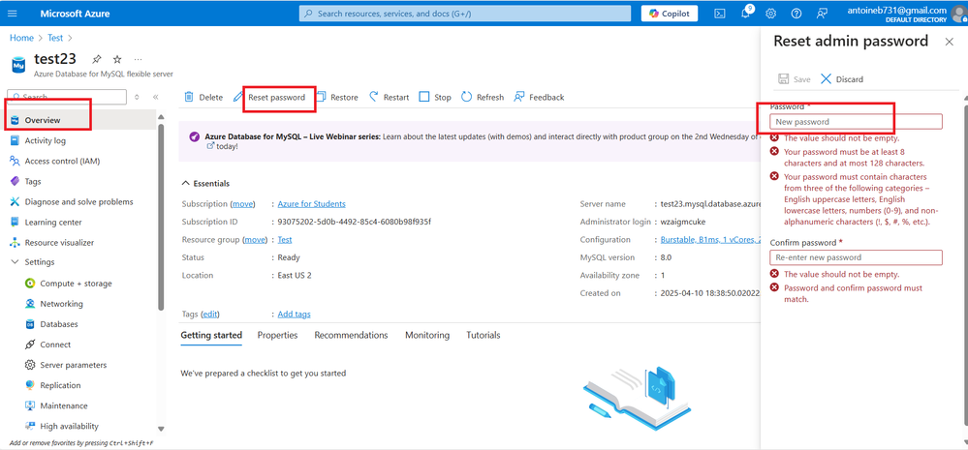The height and width of the screenshot is (450, 968).
Task: Open Azure for Students subscription link
Action: click(311, 204)
